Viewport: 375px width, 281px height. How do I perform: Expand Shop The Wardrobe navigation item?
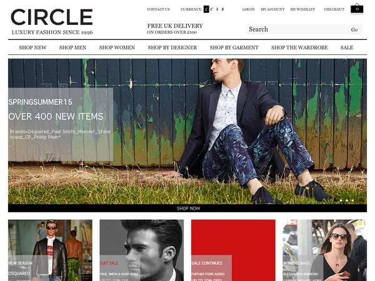click(x=299, y=47)
